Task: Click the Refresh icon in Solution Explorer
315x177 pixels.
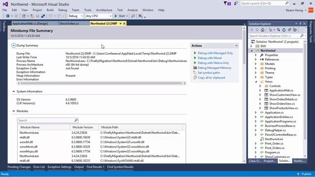Action: click(x=284, y=30)
